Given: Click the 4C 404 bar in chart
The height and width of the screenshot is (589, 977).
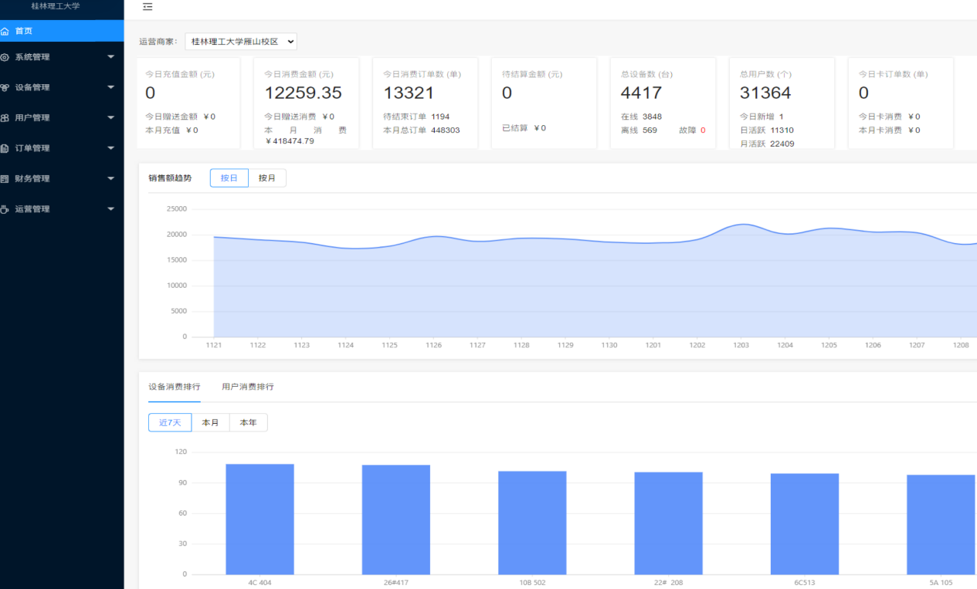Looking at the screenshot, I should pyautogui.click(x=260, y=519).
